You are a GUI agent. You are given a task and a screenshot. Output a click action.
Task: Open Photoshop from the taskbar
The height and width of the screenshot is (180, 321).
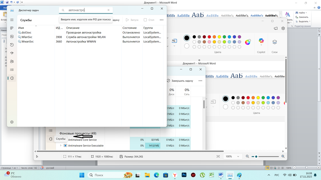[x=184, y=175]
